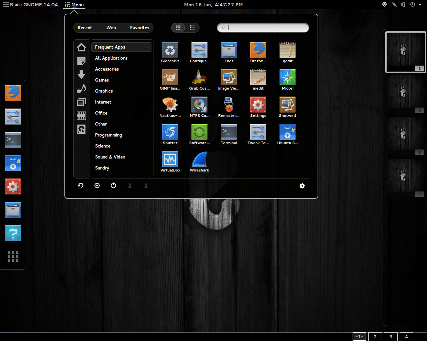Switch to workspace 3 in bottom panel

point(391,337)
